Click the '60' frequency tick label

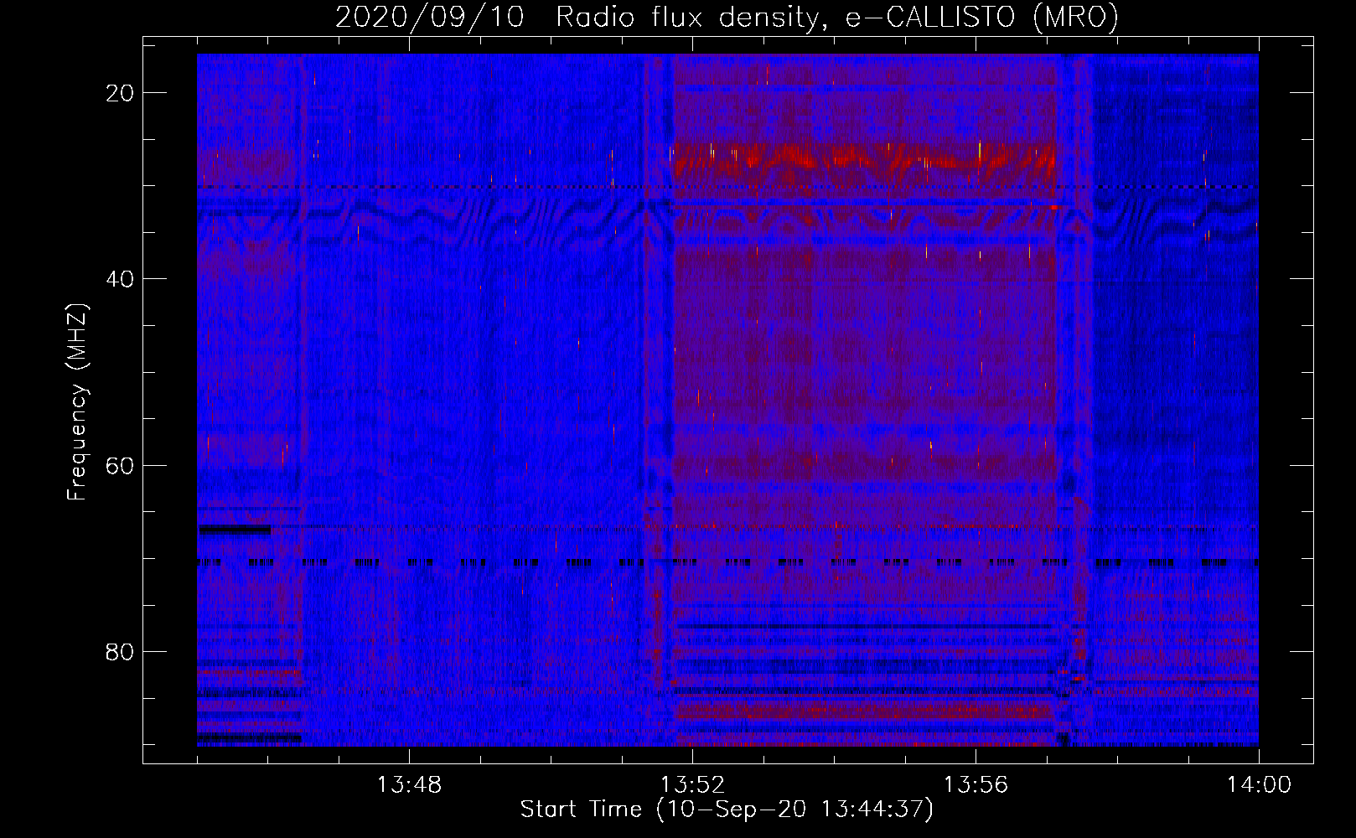coord(121,465)
